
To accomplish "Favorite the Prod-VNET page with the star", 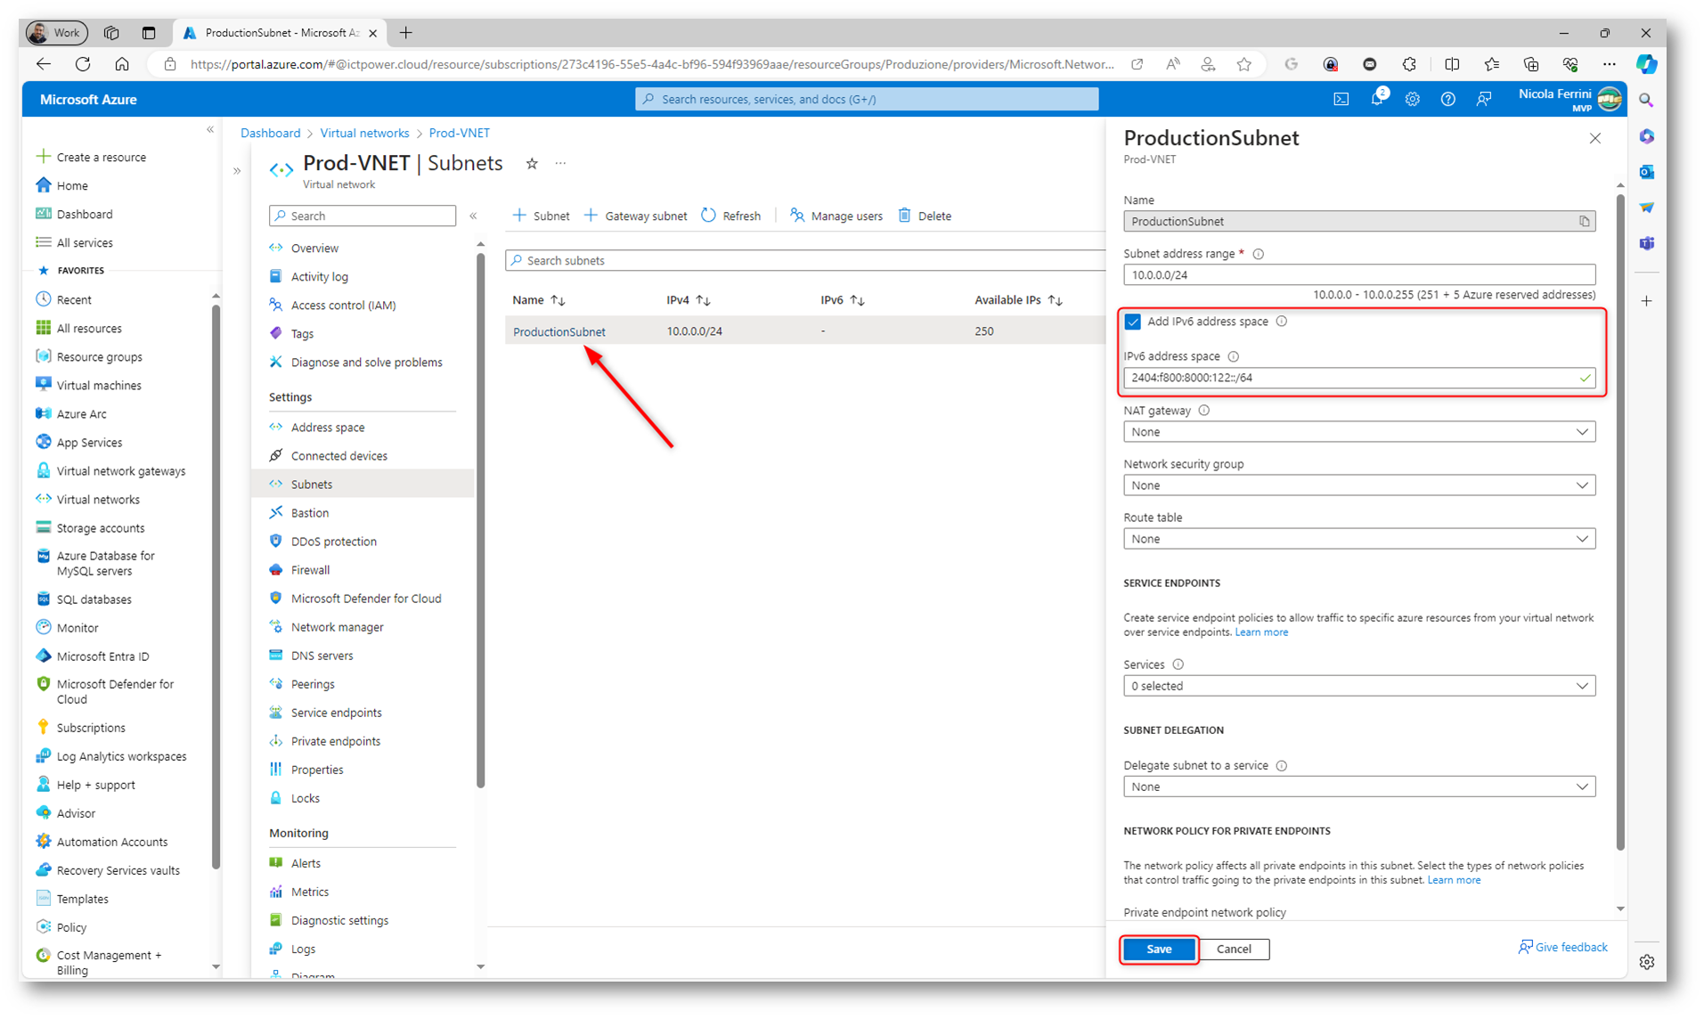I will click(x=532, y=163).
